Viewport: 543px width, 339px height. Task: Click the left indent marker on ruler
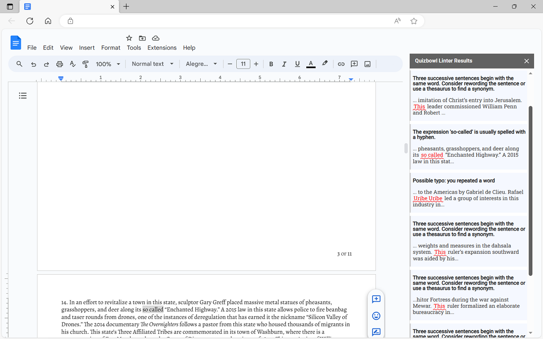[61, 79]
